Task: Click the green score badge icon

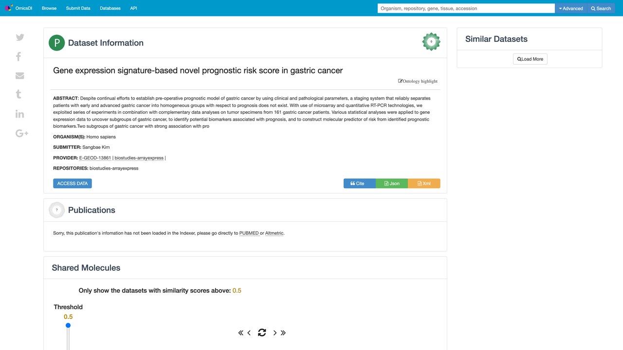Action: point(431,42)
